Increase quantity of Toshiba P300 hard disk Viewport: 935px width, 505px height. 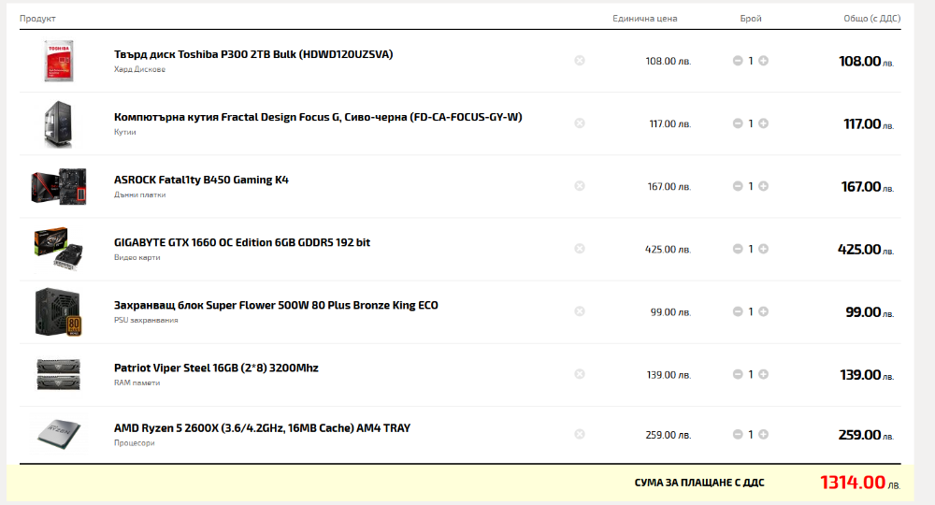click(763, 61)
